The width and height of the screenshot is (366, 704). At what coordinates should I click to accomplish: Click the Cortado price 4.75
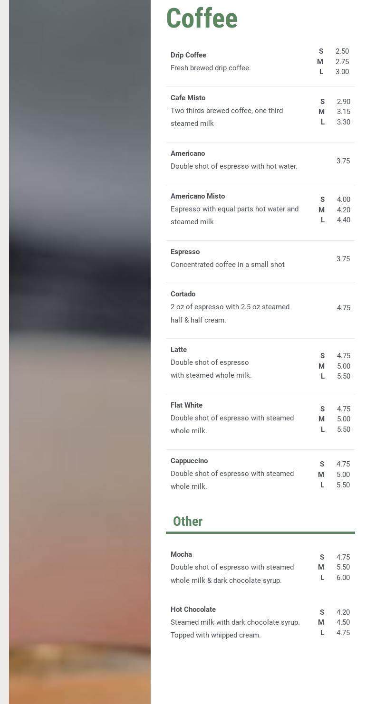[343, 308]
